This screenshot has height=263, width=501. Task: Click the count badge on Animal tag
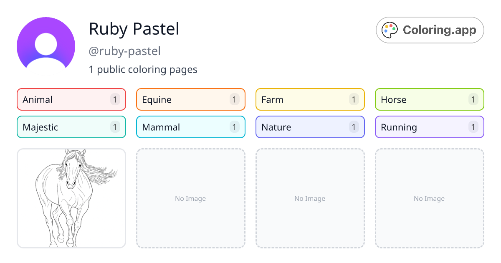pyautogui.click(x=115, y=99)
